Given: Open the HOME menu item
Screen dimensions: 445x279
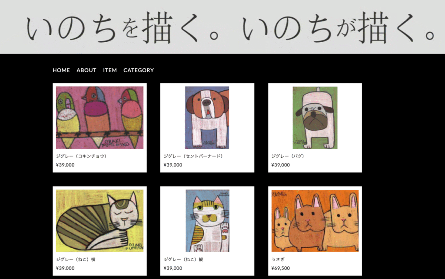Looking at the screenshot, I should (61, 70).
